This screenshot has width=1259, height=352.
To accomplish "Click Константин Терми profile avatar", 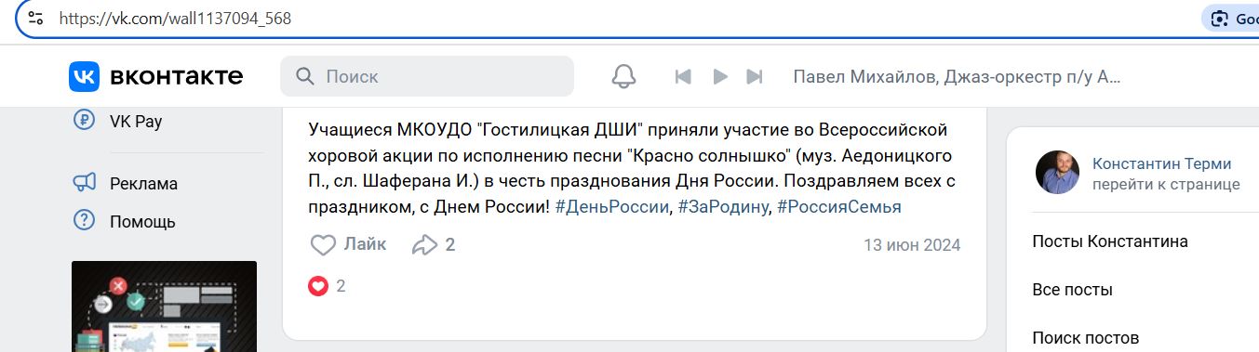I will (1057, 172).
